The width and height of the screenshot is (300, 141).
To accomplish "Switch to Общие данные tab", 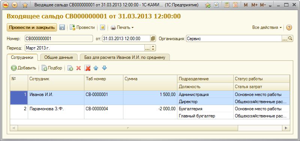I will point(58,57).
